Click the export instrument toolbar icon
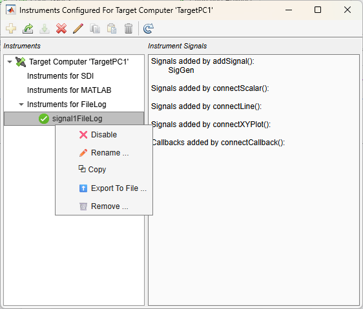Screen dimensions: 363x309 click(x=28, y=28)
